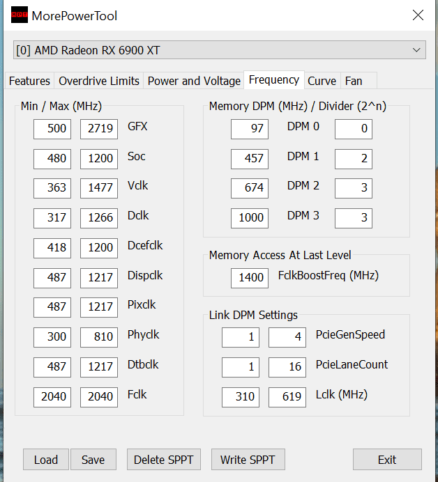438x482 pixels.
Task: Click Delete SPPT button
Action: coord(164,460)
